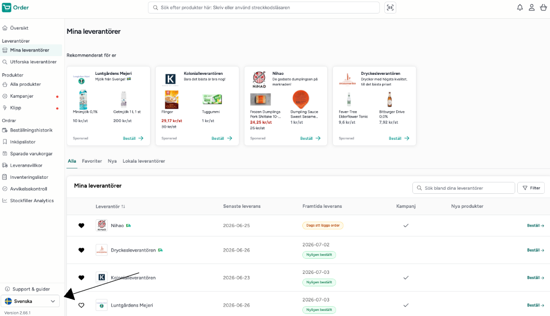Open the shopping basket icon
Image resolution: width=550 pixels, height=316 pixels.
(543, 7)
